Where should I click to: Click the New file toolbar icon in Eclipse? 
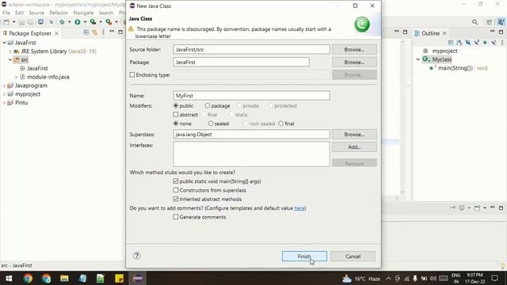(x=6, y=22)
